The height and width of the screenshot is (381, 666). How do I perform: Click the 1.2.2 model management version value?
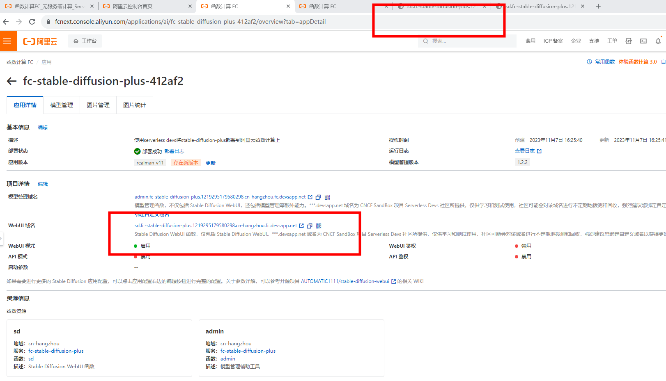pyautogui.click(x=522, y=162)
